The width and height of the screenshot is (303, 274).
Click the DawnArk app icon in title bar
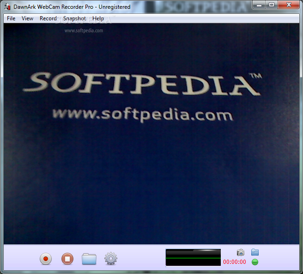point(7,7)
